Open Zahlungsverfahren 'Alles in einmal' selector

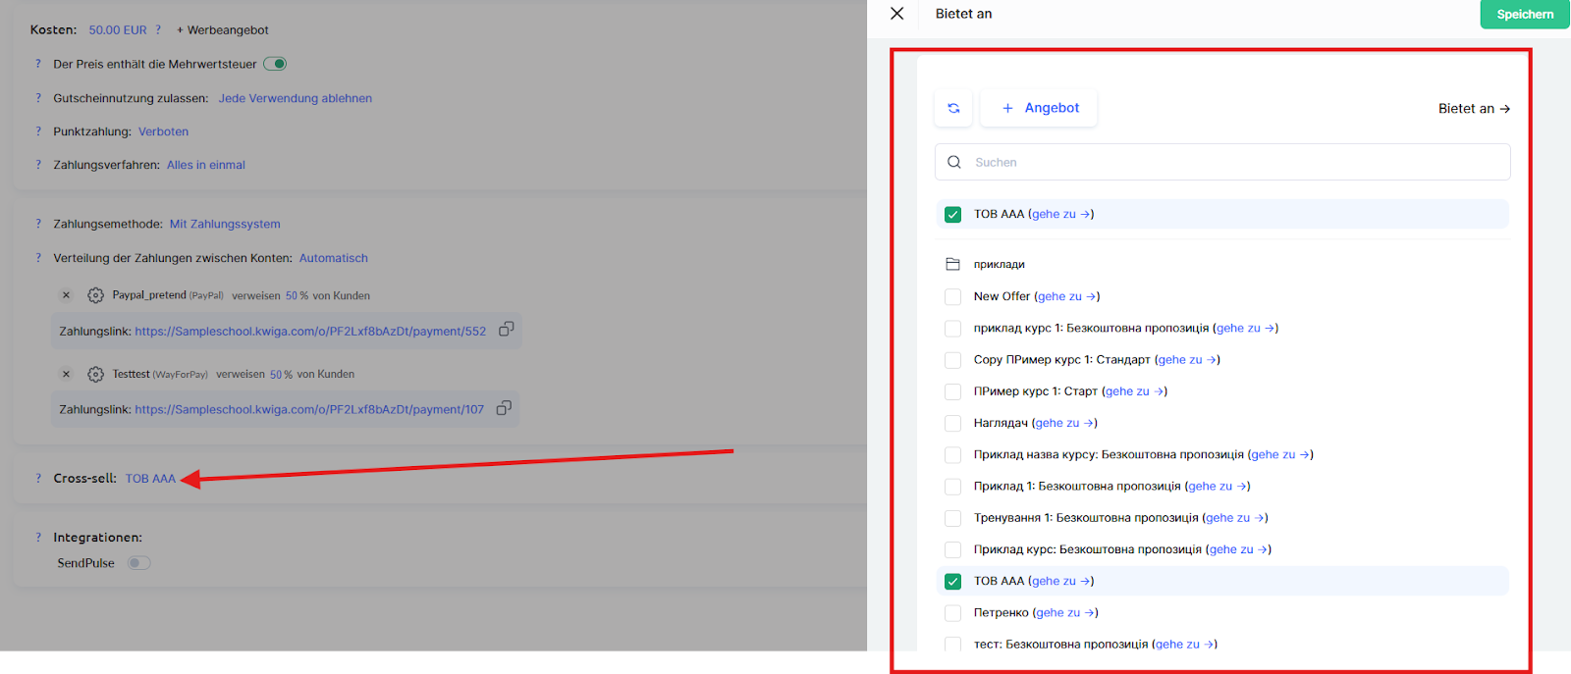pos(205,165)
